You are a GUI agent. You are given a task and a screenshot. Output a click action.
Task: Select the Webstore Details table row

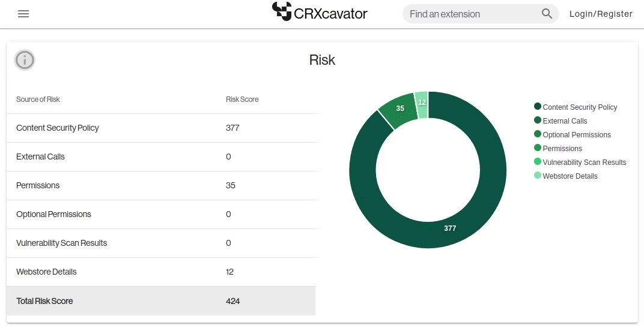pyautogui.click(x=161, y=272)
